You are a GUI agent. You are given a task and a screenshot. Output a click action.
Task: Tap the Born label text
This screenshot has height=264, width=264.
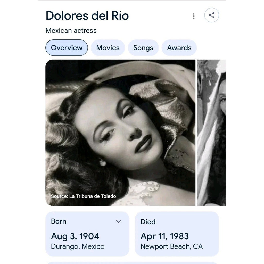point(59,221)
